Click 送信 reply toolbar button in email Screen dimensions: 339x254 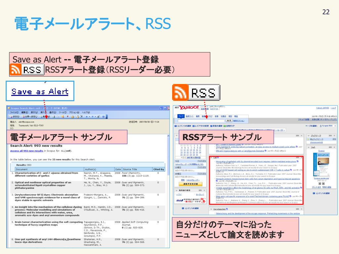tap(15, 117)
